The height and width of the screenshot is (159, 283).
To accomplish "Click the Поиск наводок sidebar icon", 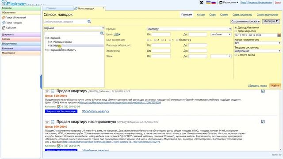I will pyautogui.click(x=3, y=23).
